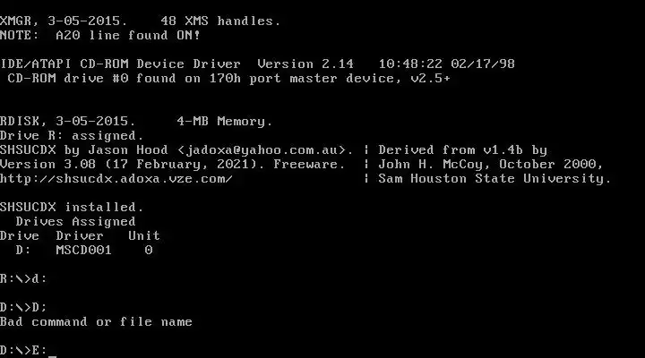645x358 pixels.
Task: Click the D:\>D; prompt line
Action: pyautogui.click(x=23, y=308)
